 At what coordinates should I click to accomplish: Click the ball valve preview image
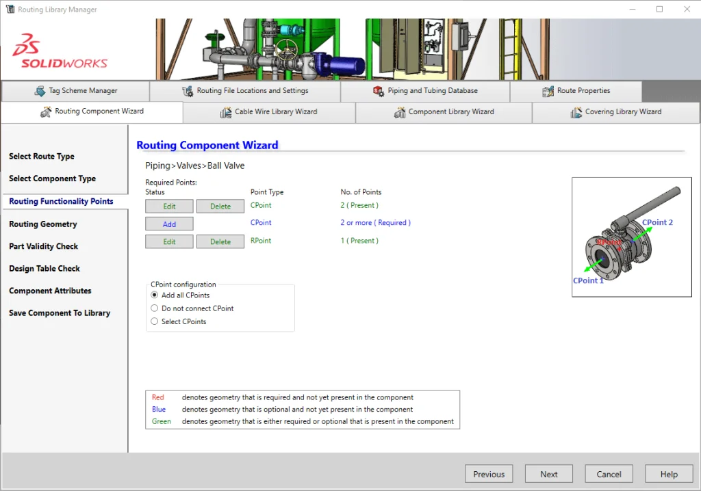point(631,237)
